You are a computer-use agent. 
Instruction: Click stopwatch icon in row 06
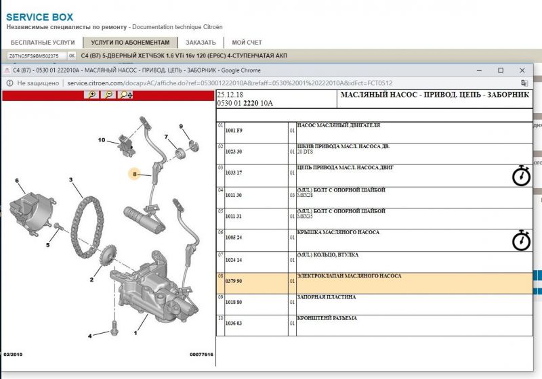521,240
